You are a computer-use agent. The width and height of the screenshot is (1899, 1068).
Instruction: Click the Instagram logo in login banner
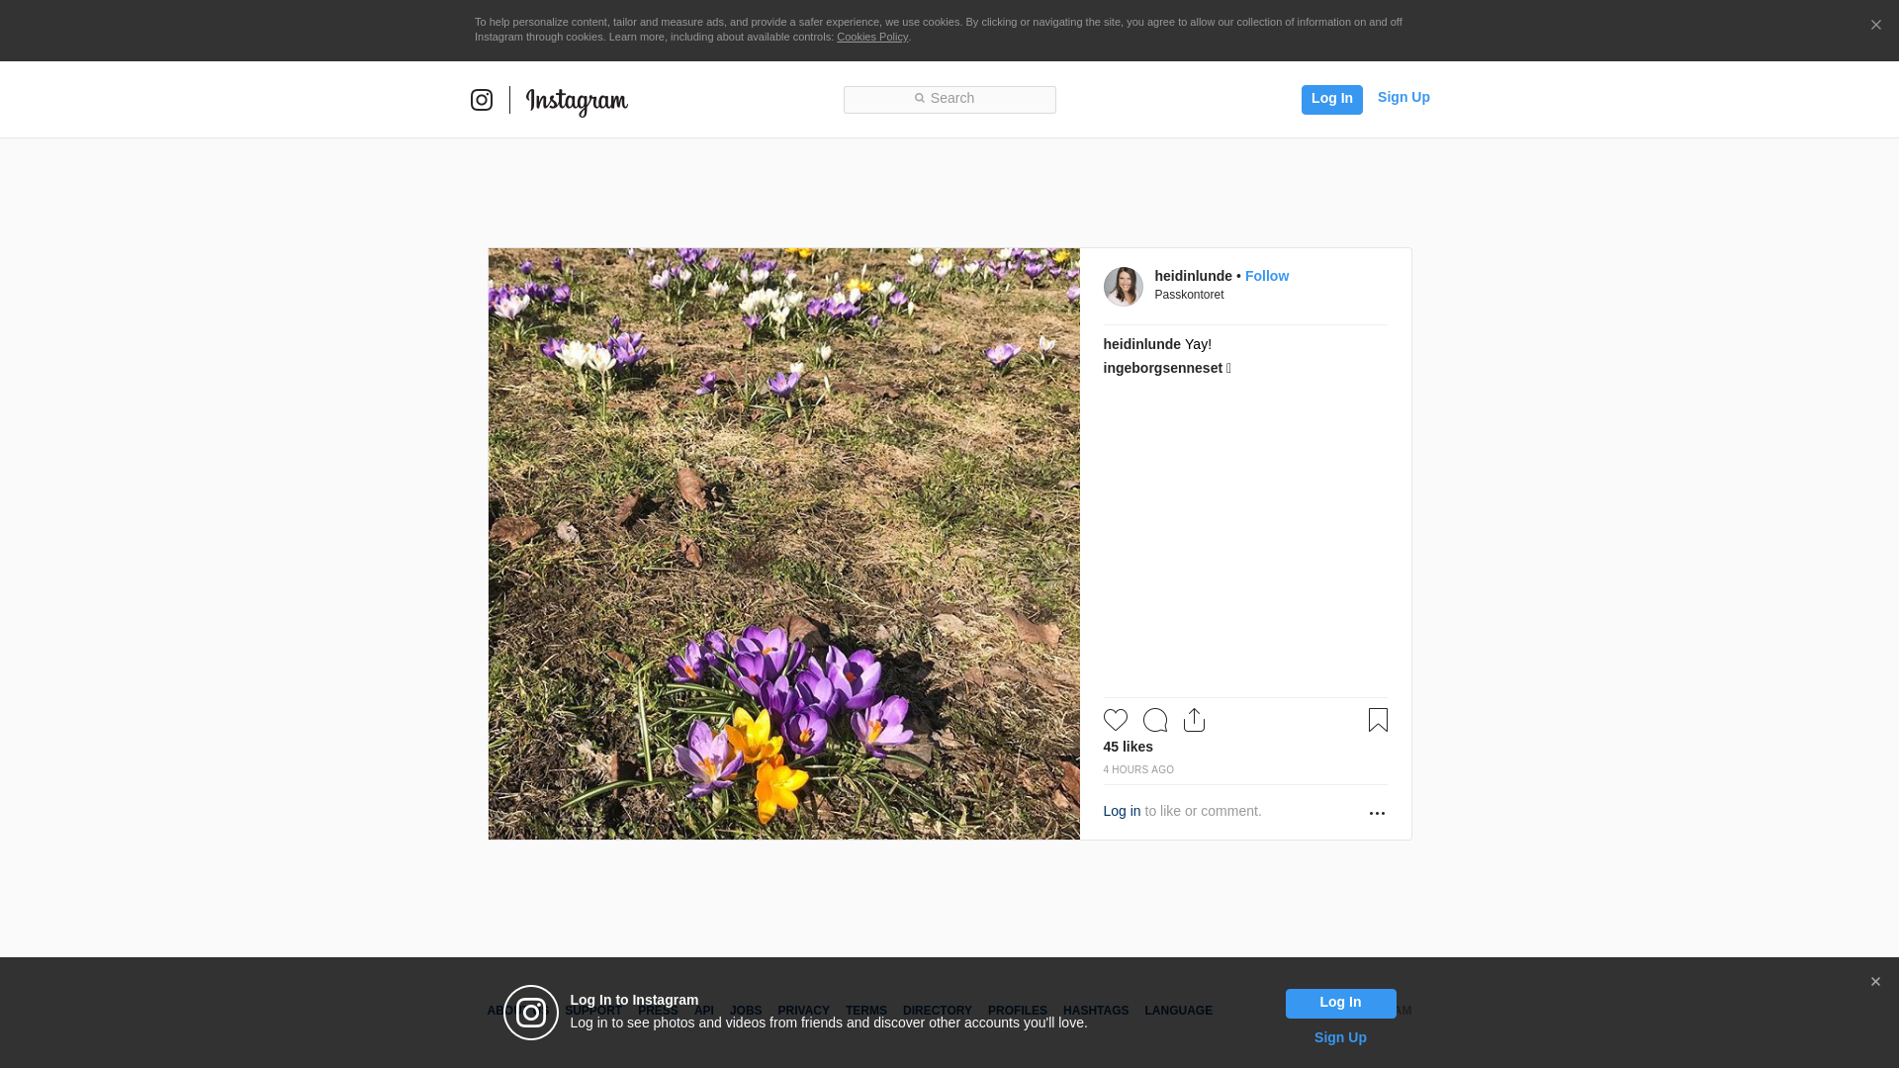click(x=531, y=1013)
